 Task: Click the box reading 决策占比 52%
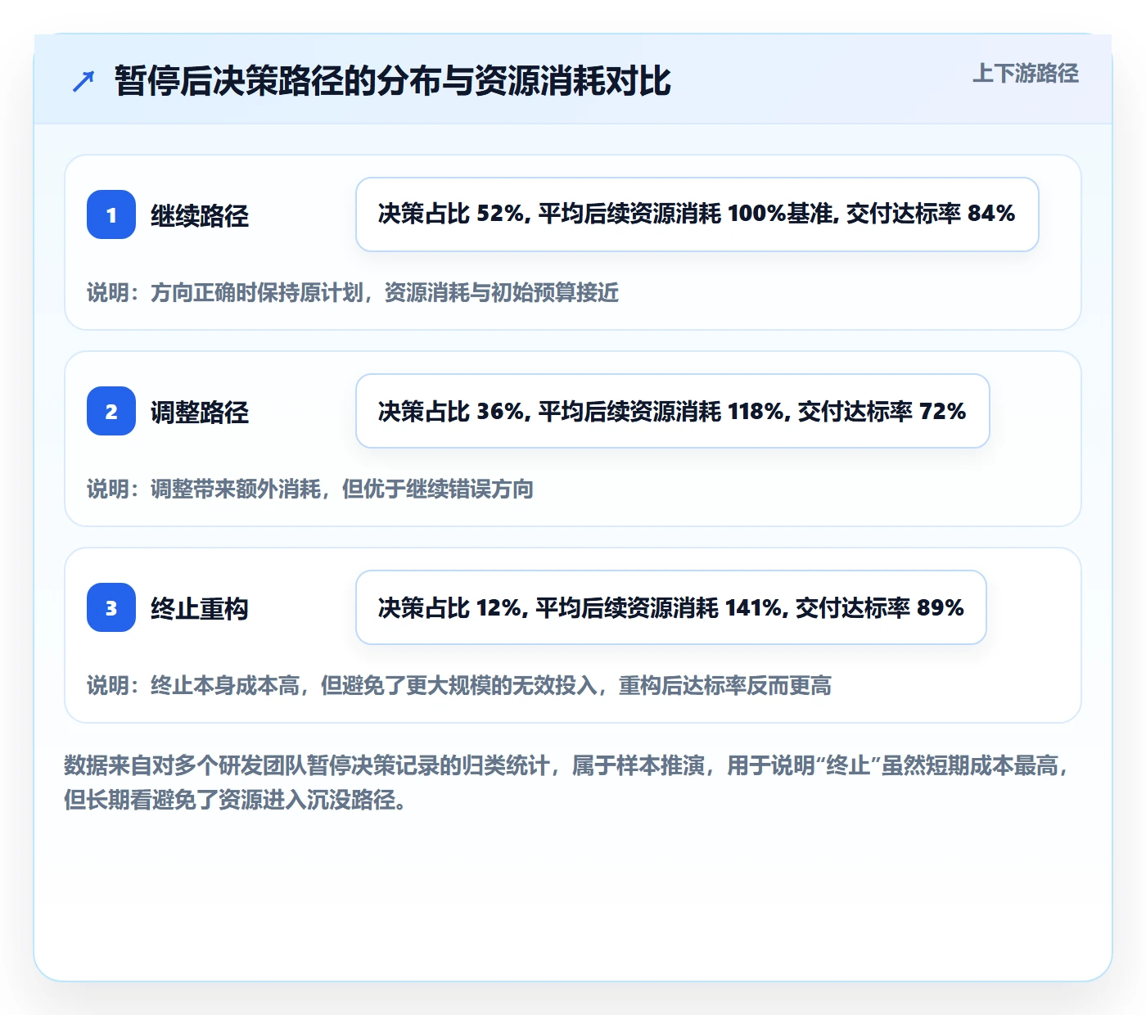(x=697, y=214)
